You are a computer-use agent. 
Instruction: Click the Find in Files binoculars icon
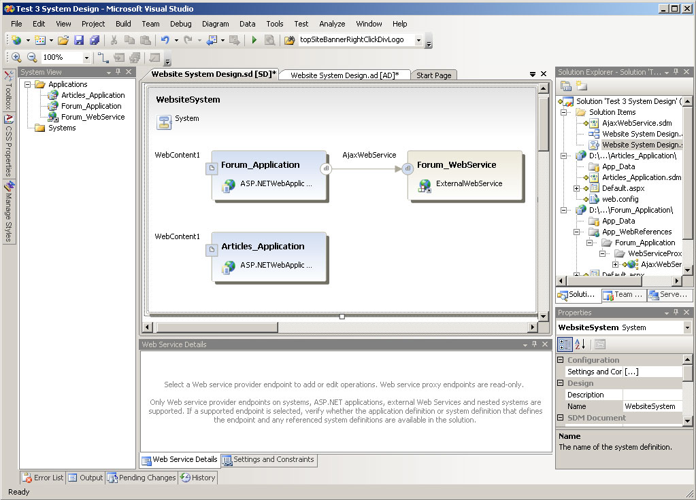[x=289, y=40]
